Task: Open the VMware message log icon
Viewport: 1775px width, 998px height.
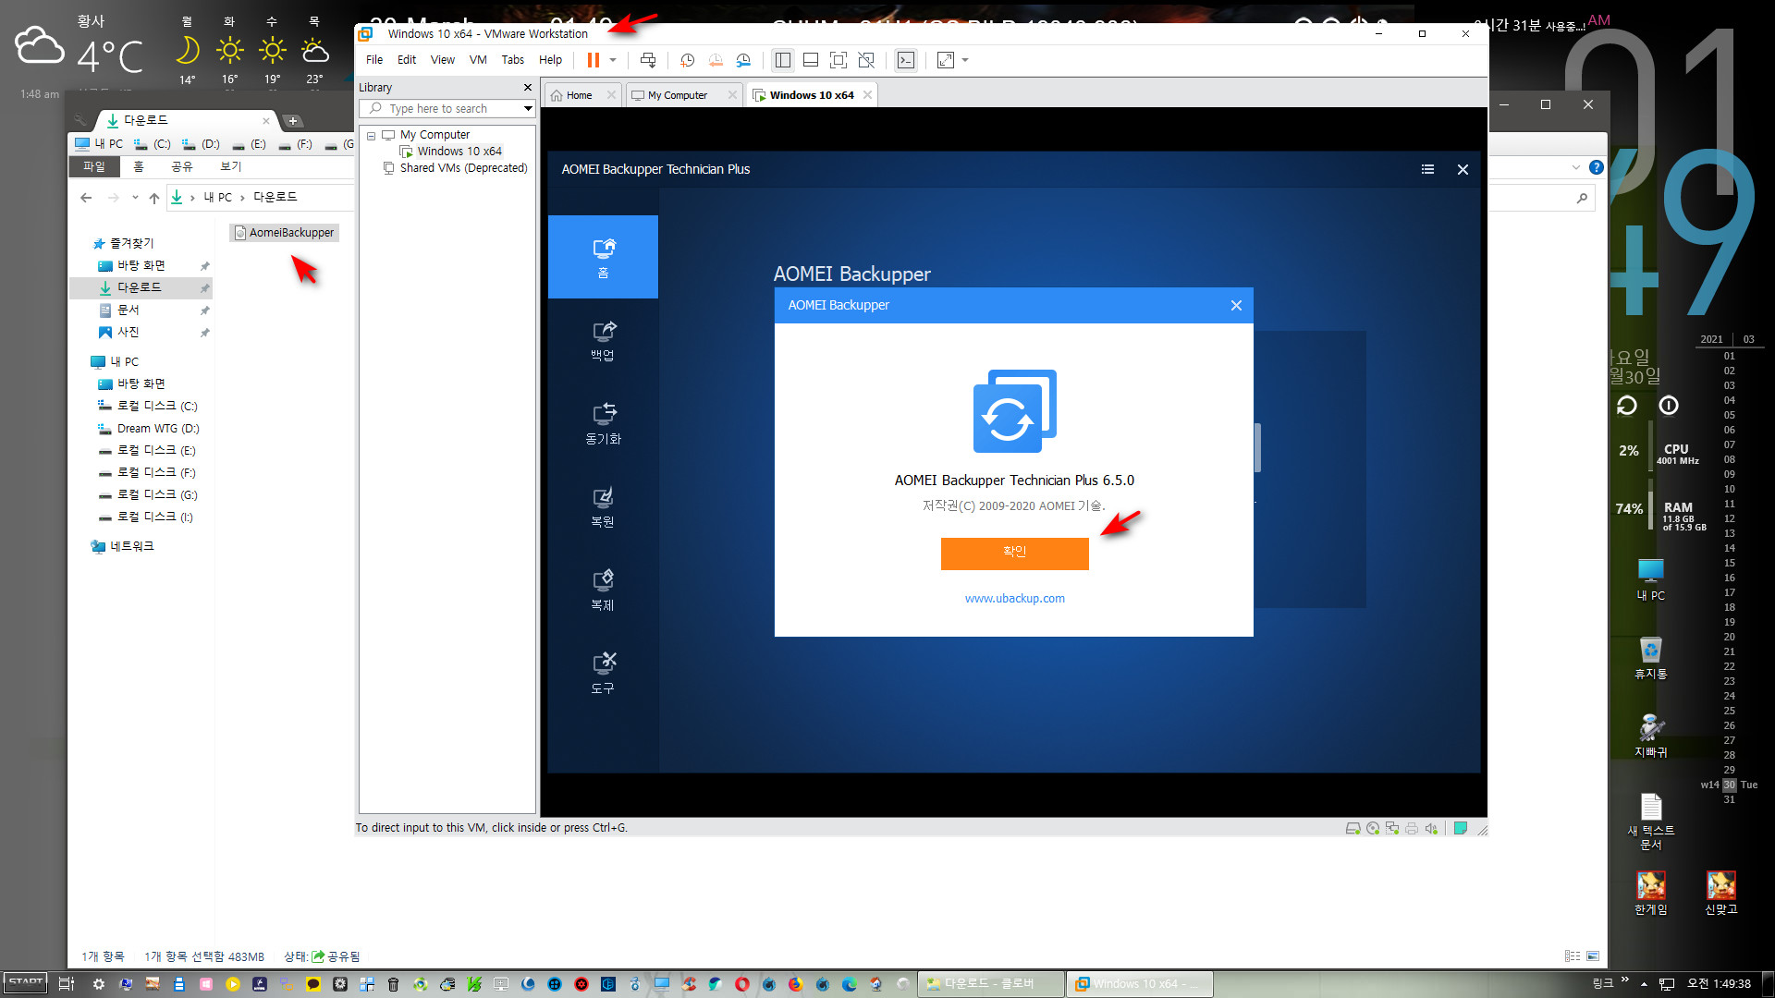Action: pyautogui.click(x=1461, y=828)
